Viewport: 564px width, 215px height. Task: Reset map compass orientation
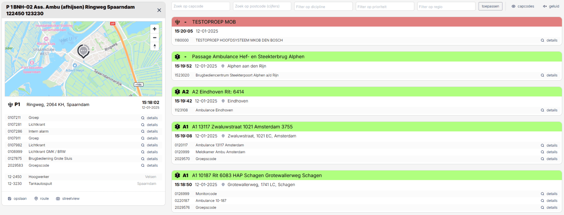[154, 46]
